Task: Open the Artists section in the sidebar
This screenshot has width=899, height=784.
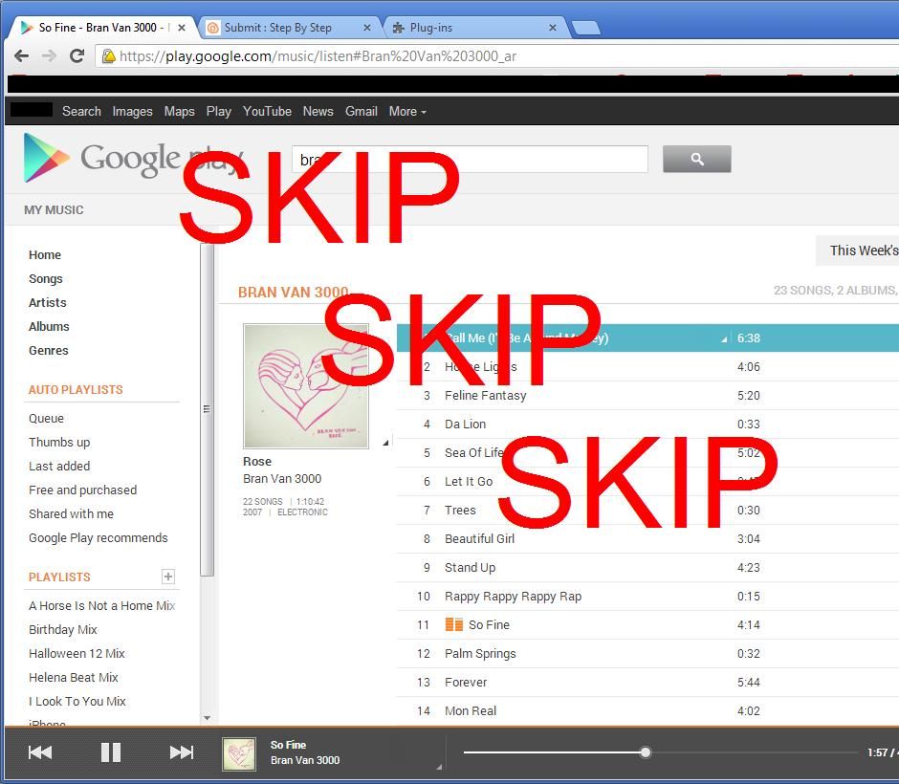Action: [47, 302]
